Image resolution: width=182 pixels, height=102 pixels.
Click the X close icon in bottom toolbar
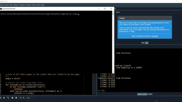pyautogui.click(x=4, y=98)
